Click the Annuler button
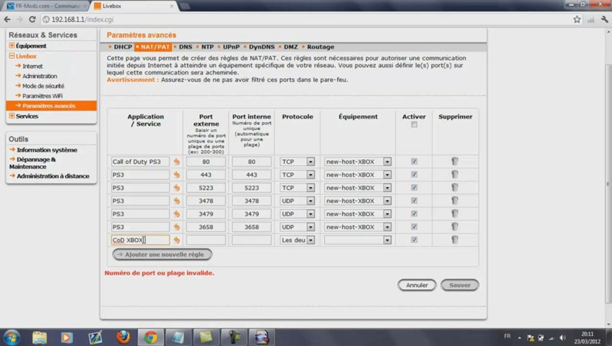This screenshot has height=346, width=612. [417, 285]
